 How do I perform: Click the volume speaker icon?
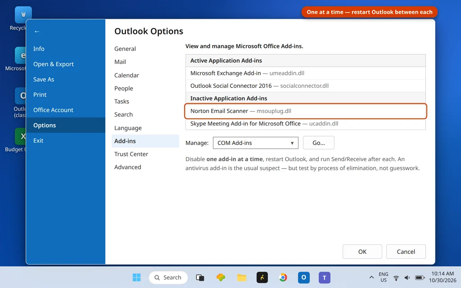click(x=407, y=278)
